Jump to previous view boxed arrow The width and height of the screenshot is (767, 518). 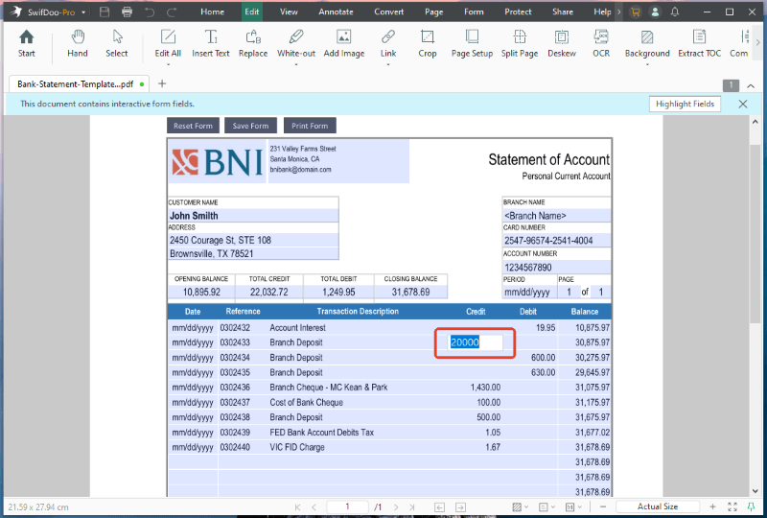(439, 507)
